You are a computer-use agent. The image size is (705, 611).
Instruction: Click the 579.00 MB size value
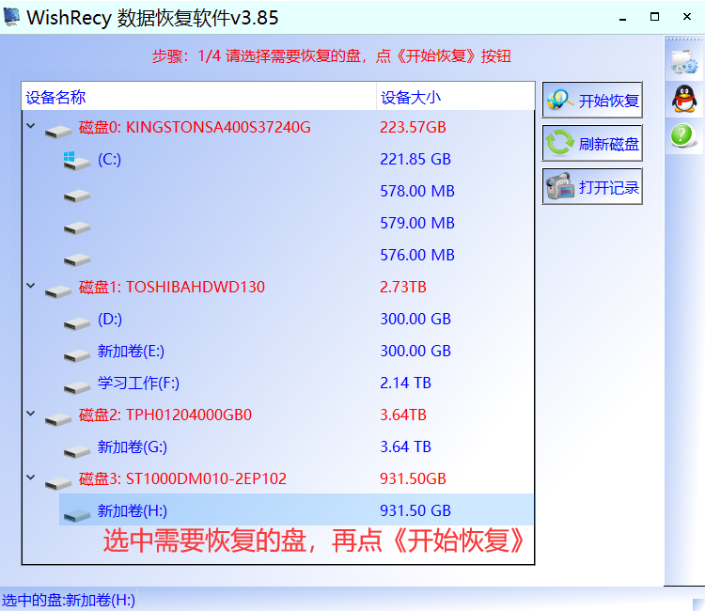pos(417,223)
